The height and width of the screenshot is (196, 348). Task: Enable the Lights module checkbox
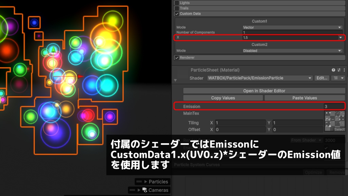click(177, 3)
